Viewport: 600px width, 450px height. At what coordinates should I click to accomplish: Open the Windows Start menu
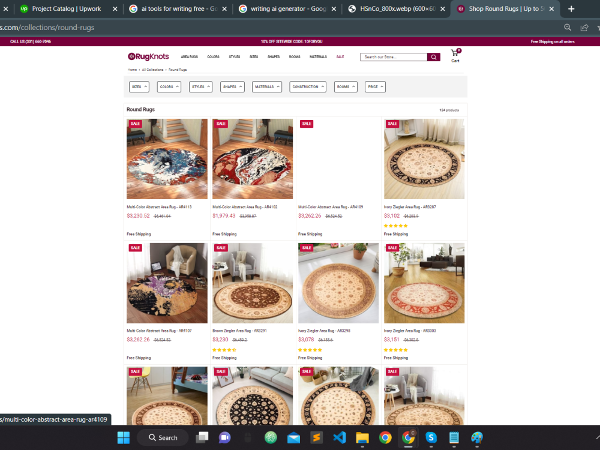[123, 437]
